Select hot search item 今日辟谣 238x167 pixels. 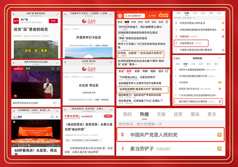point(183,82)
